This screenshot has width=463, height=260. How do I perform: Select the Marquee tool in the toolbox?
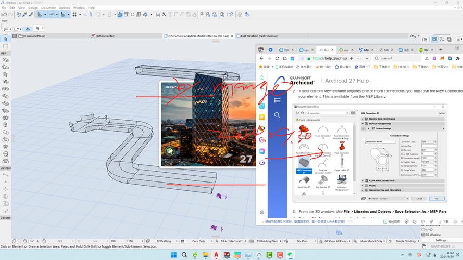pyautogui.click(x=6, y=47)
